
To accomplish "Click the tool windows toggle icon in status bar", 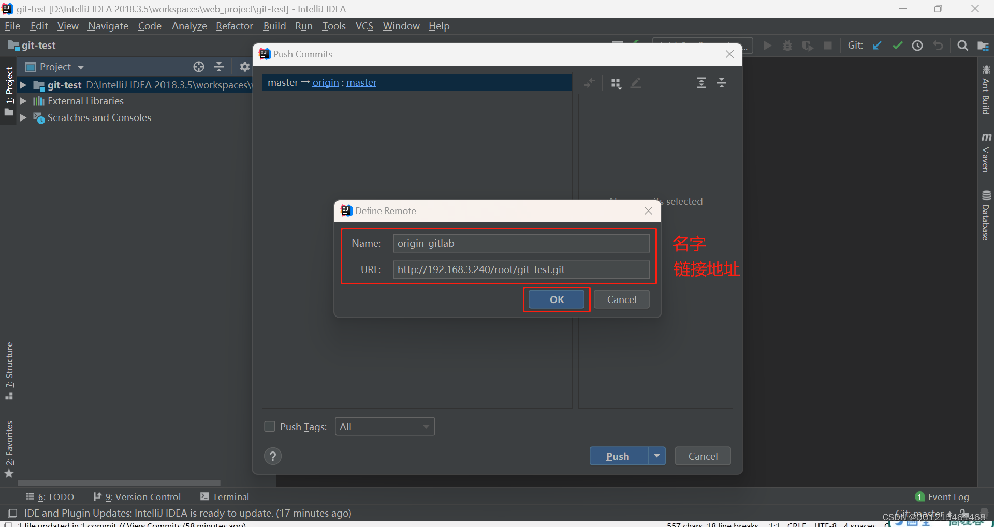I will coord(12,513).
